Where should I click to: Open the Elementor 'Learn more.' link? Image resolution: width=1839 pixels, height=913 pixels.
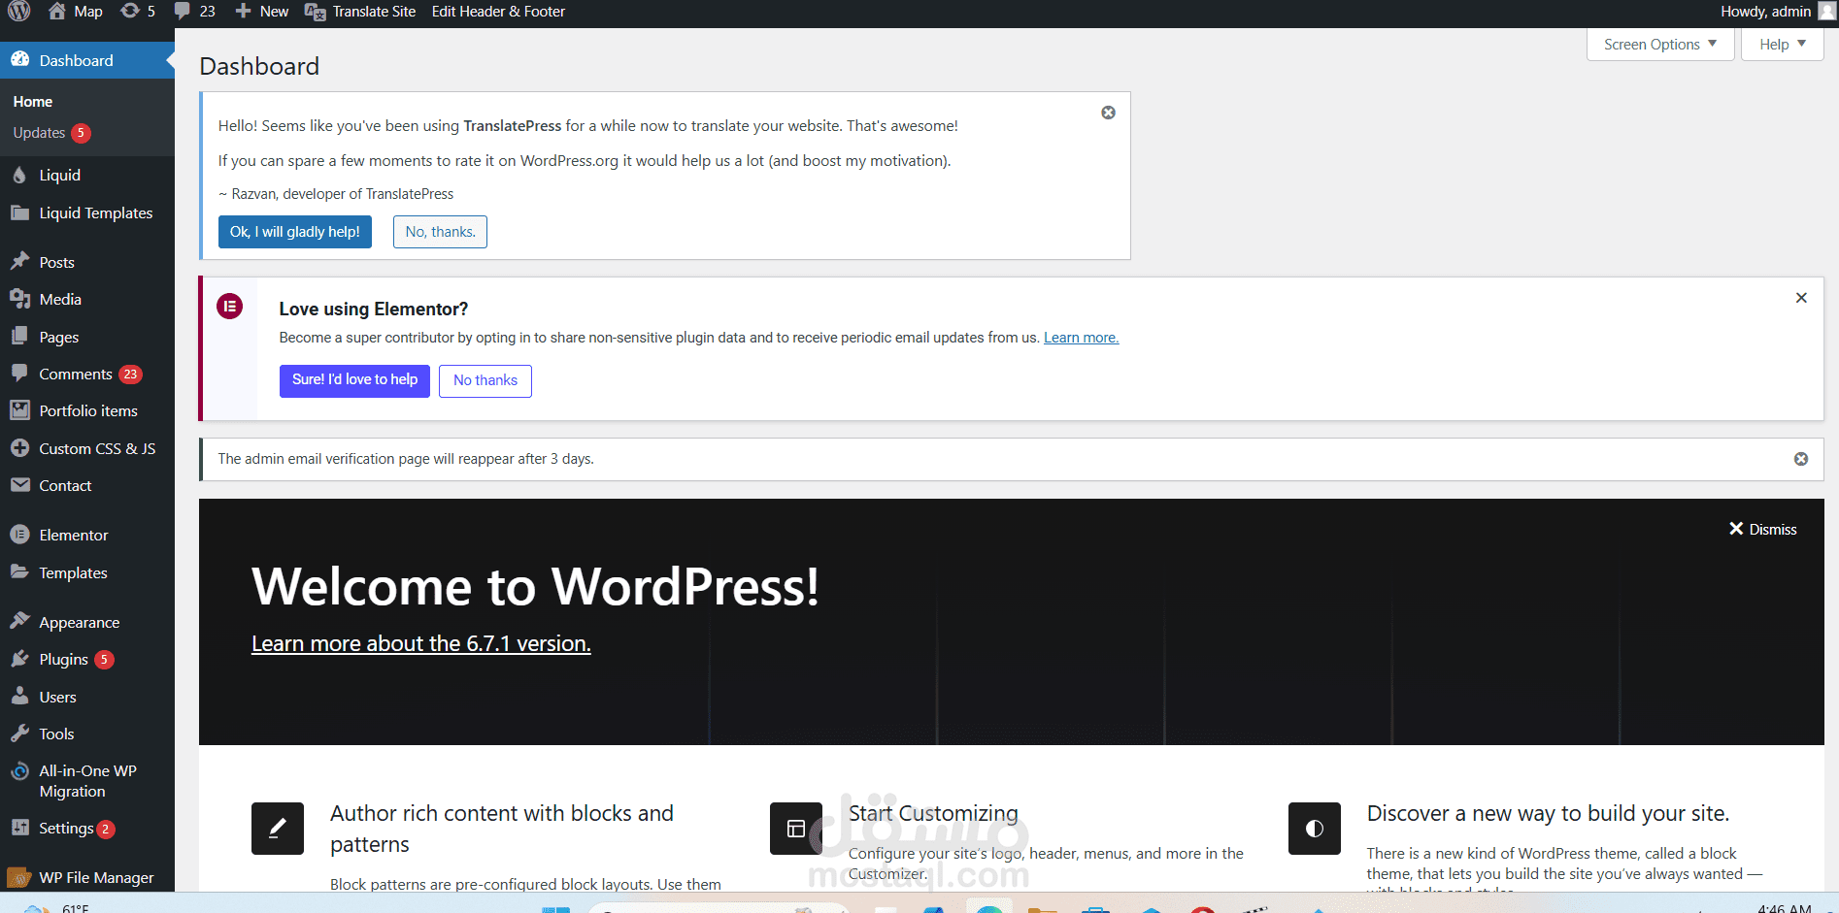pyautogui.click(x=1081, y=338)
